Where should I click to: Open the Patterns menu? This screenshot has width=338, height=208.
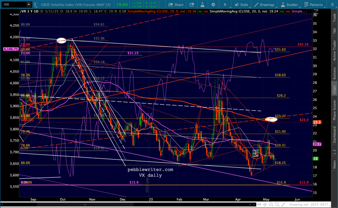[314, 5]
